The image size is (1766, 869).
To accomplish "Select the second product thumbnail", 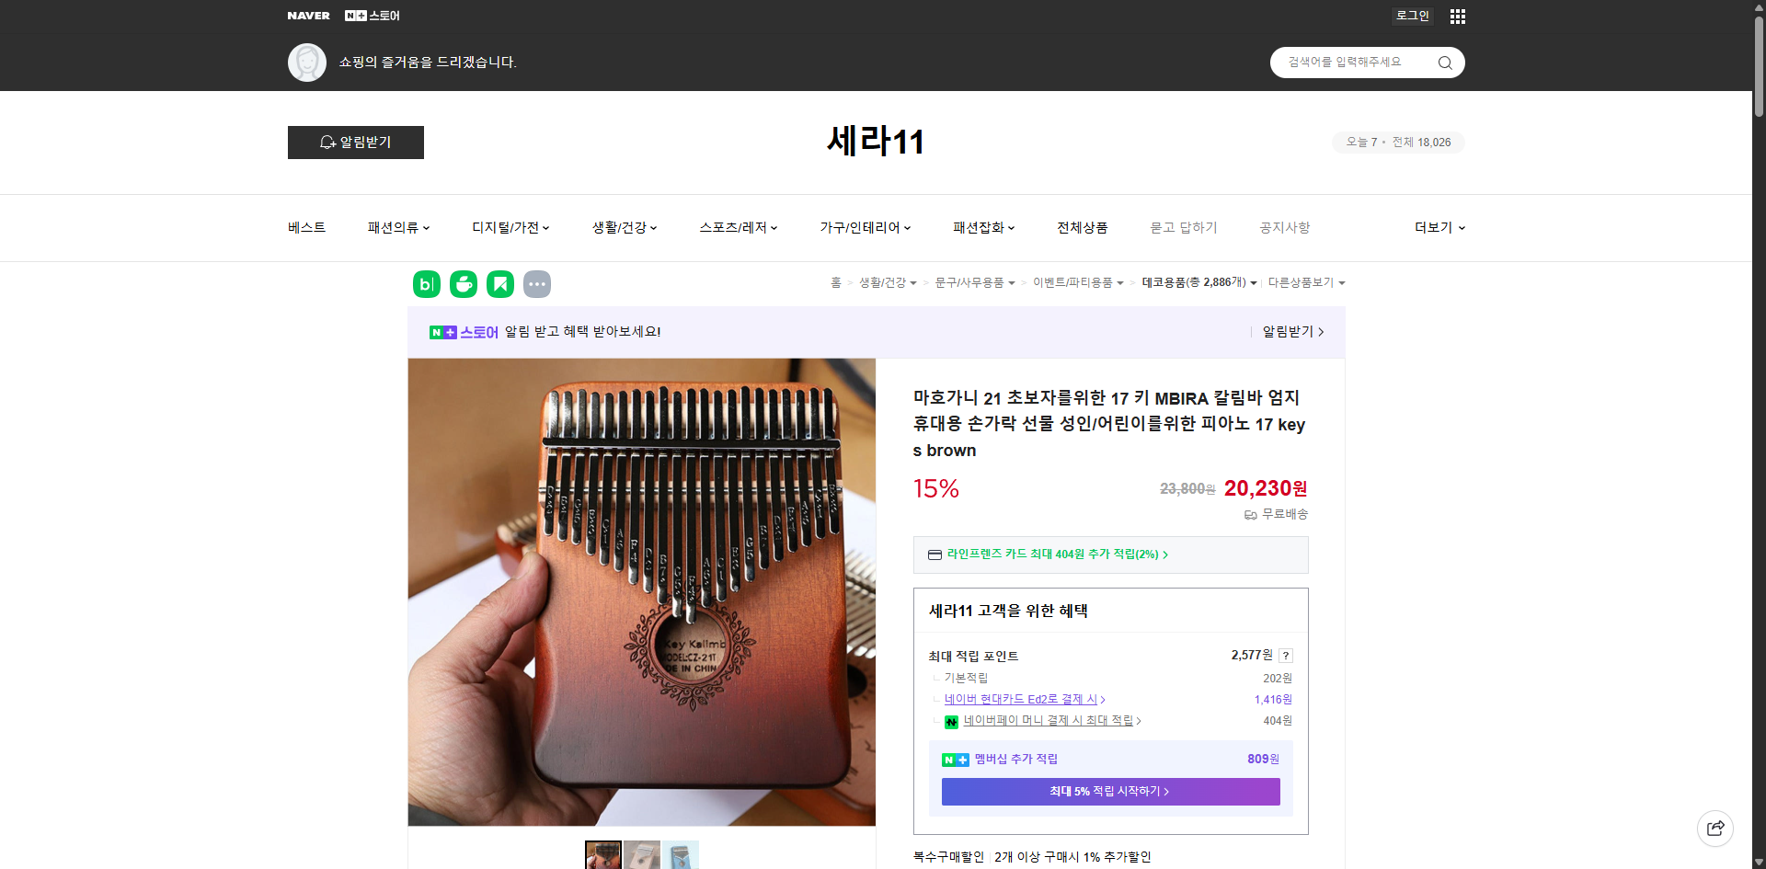I will pos(642,855).
